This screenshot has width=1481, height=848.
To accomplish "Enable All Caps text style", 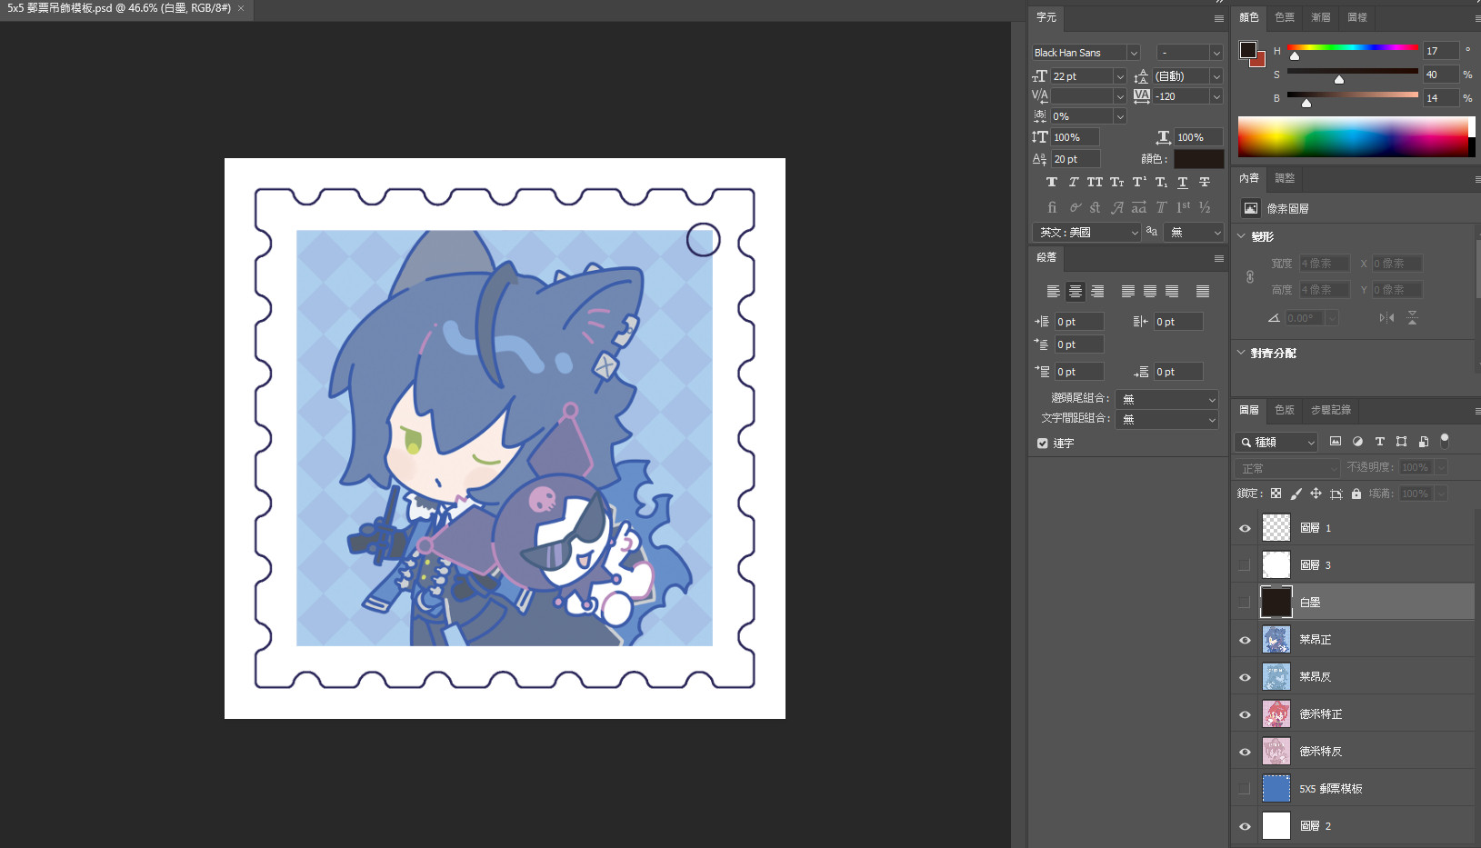I will pyautogui.click(x=1095, y=183).
